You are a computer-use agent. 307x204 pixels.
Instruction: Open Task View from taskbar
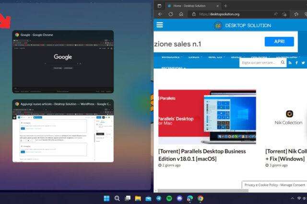[x=128, y=199]
